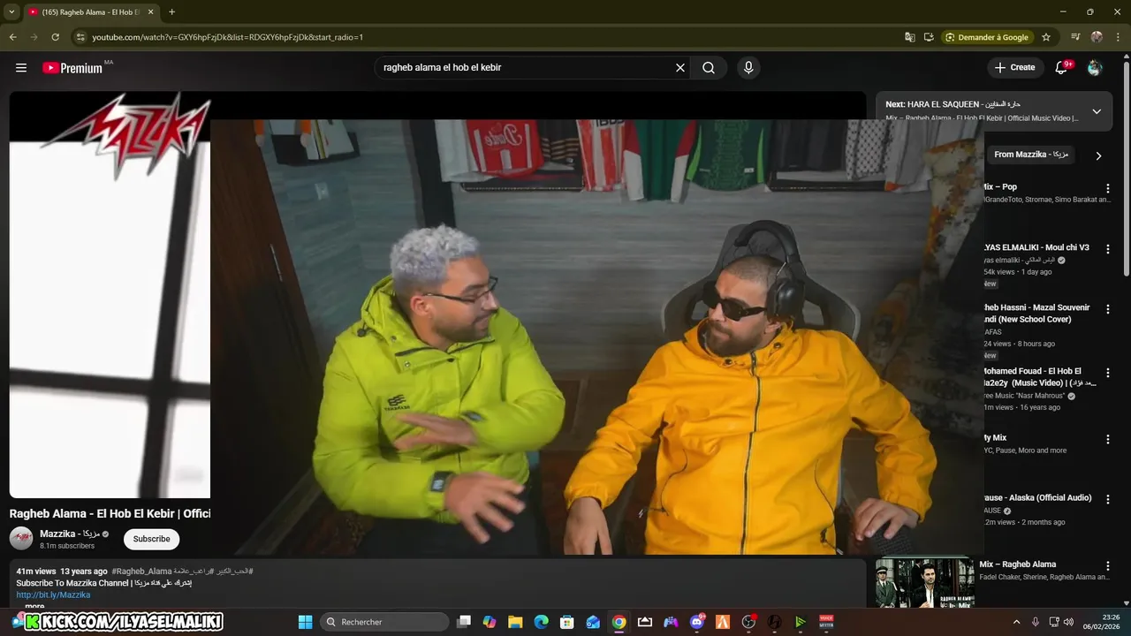Open Mix – Ragheb Alama title
This screenshot has width=1131, height=636.
[1017, 564]
